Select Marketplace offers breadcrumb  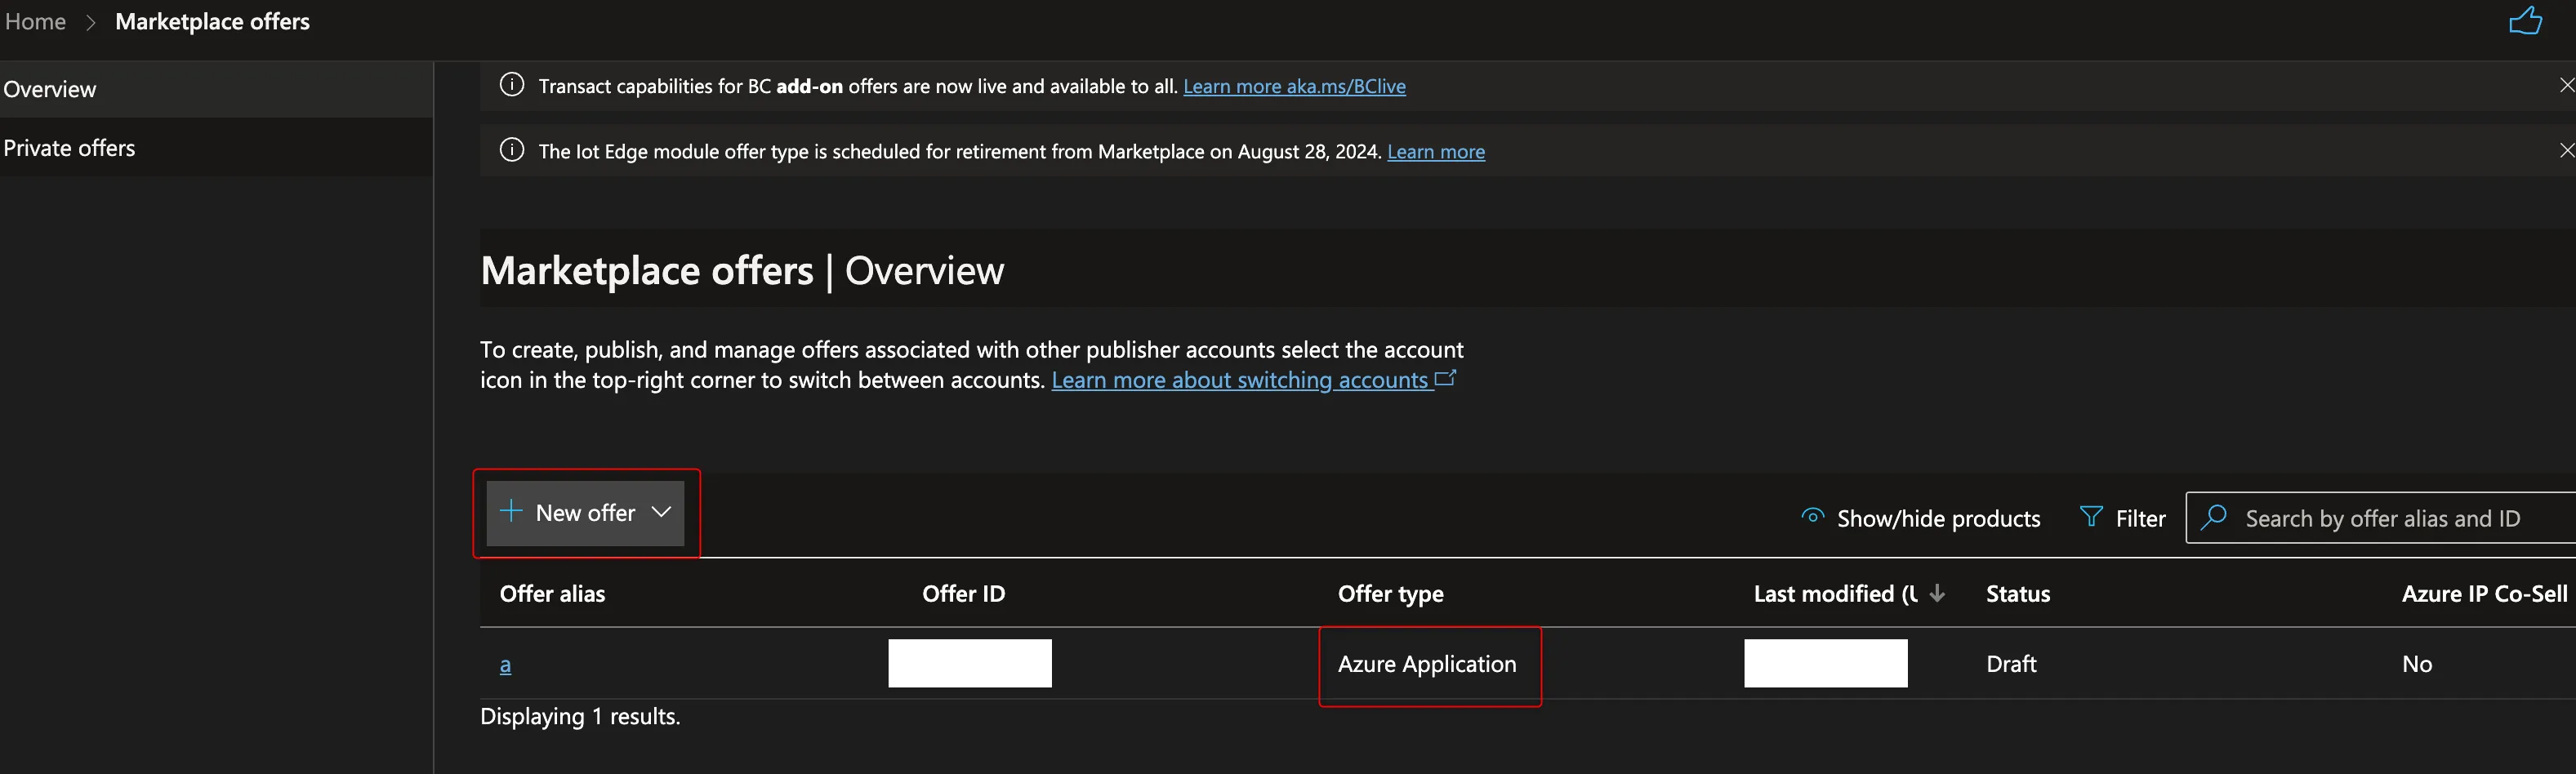(x=212, y=22)
